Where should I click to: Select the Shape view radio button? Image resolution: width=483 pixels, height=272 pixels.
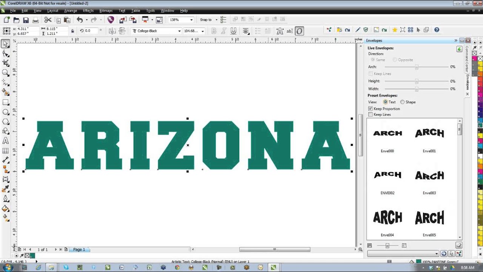click(x=402, y=102)
